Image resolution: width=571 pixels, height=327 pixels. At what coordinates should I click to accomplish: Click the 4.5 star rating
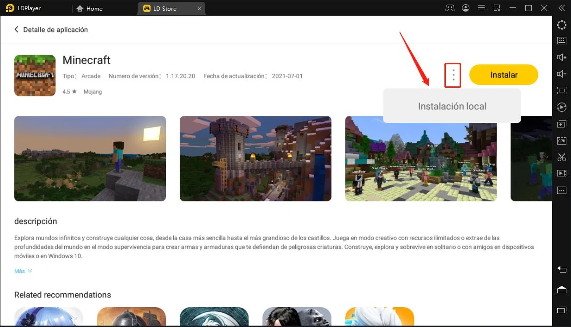click(x=69, y=91)
